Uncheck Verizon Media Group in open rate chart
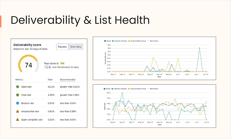 coord(129,89)
